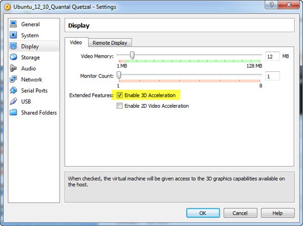Go to System settings
Image resolution: width=303 pixels, height=226 pixels.
[30, 35]
